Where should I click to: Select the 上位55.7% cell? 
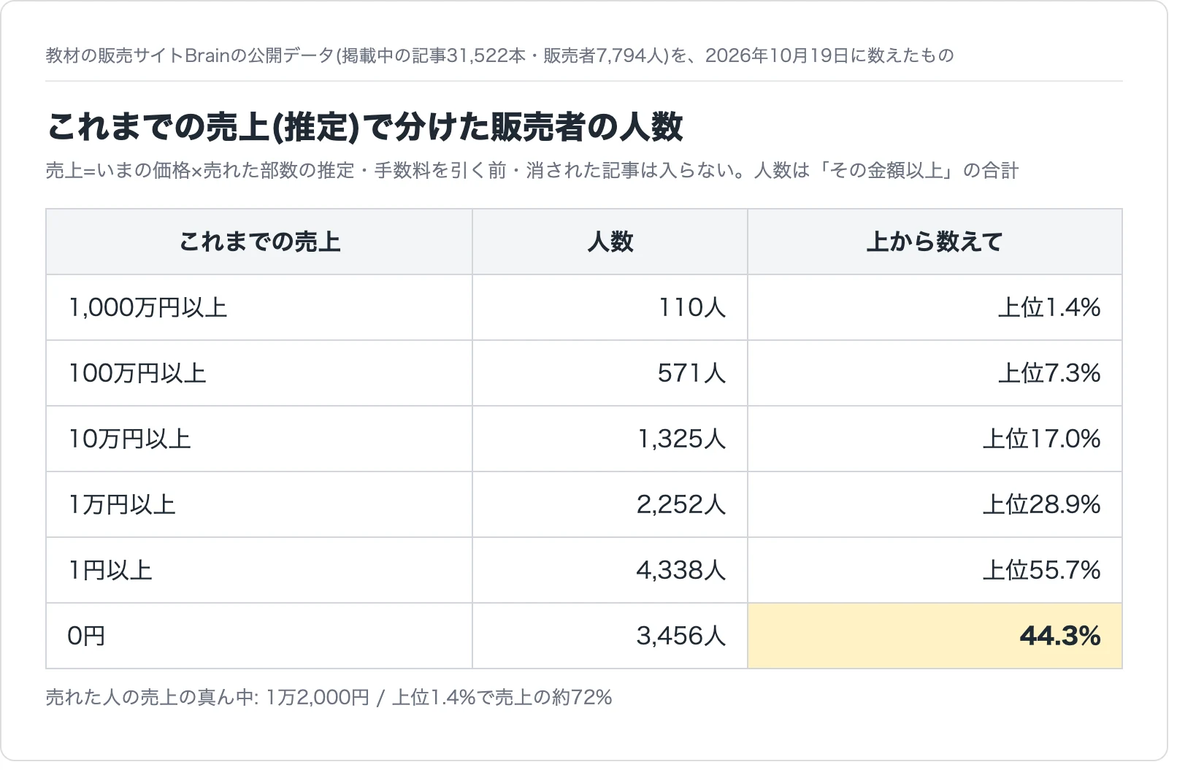pos(935,570)
